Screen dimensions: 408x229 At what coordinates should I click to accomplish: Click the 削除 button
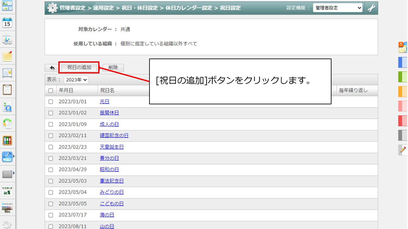(113, 67)
